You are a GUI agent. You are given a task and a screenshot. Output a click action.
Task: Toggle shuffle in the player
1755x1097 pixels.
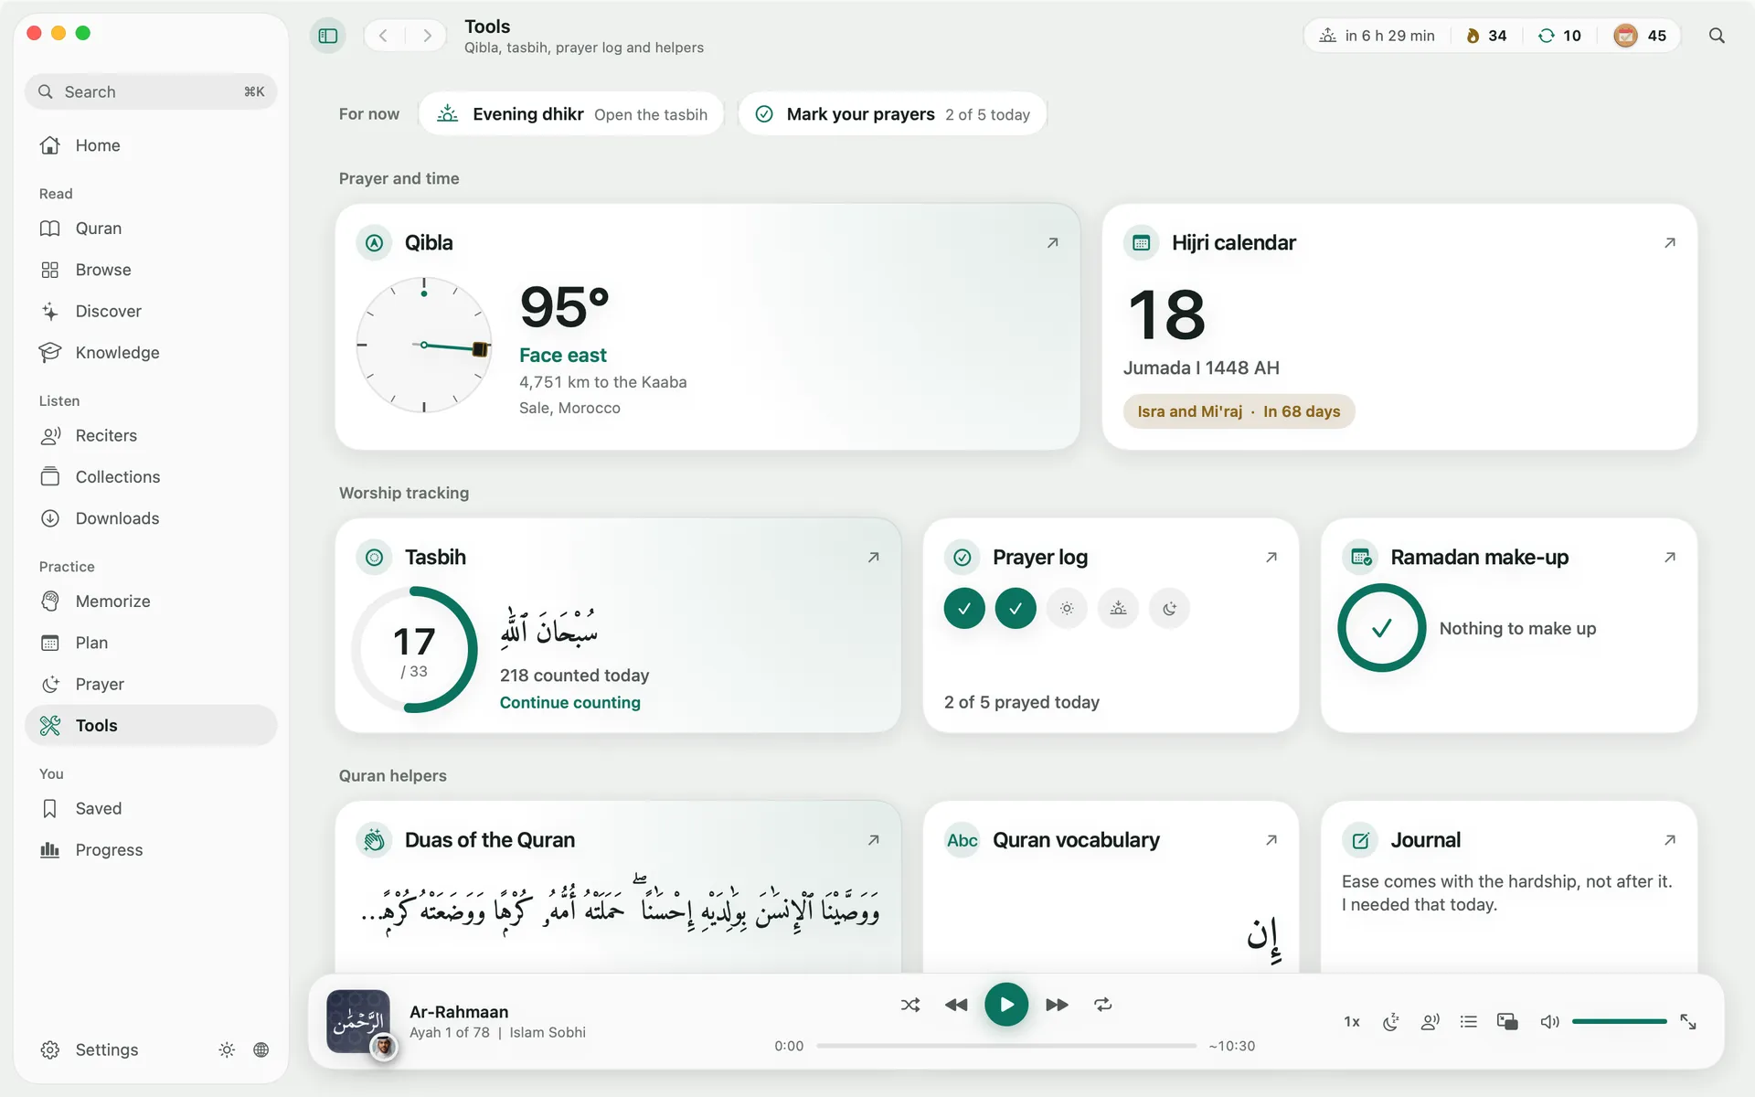(910, 1005)
